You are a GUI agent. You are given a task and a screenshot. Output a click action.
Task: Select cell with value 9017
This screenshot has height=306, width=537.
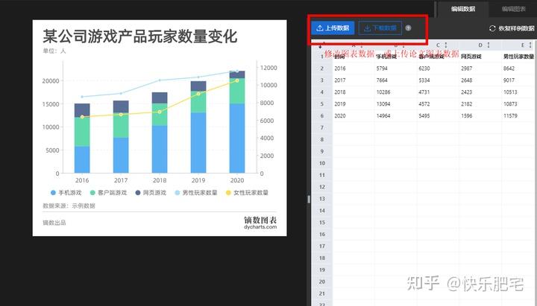coord(518,80)
